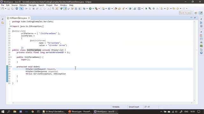
Task: Click the Open Perspective icon
Action: click(196, 13)
